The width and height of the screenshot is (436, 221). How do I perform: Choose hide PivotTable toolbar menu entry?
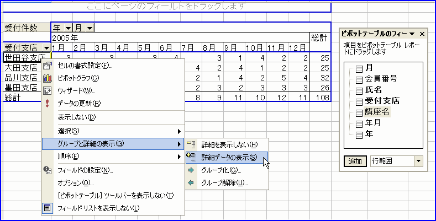point(113,196)
